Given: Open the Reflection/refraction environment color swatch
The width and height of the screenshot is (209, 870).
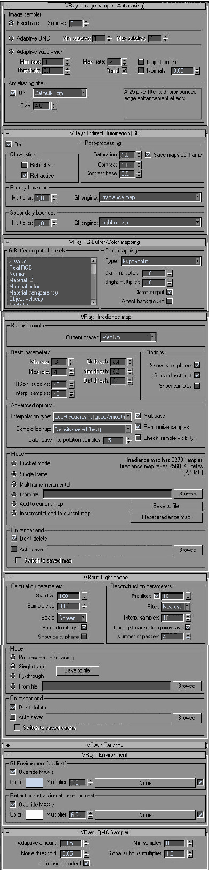Looking at the screenshot, I should (x=34, y=815).
